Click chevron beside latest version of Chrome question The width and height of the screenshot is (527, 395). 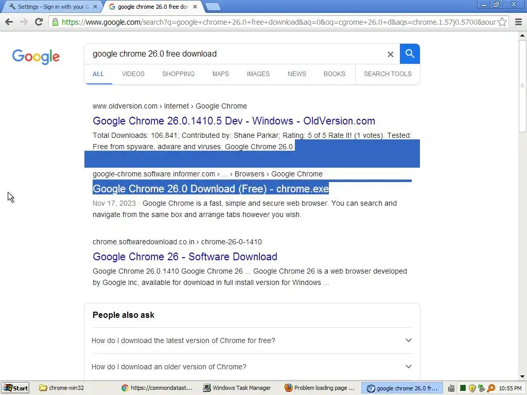408,340
